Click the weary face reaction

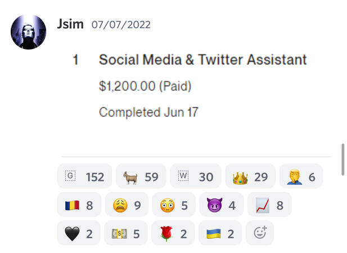[127, 205]
